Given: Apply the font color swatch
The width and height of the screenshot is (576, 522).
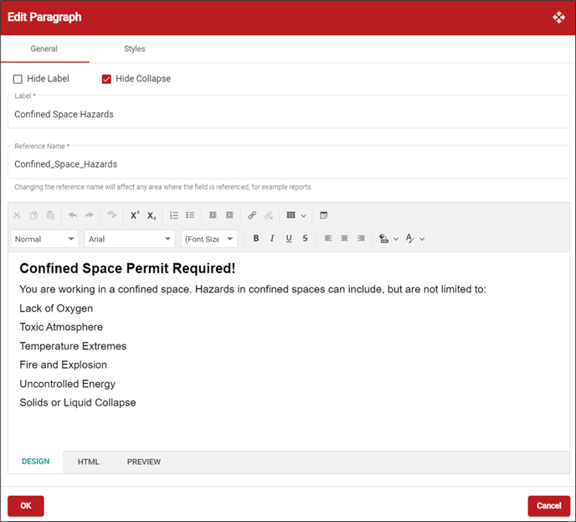Looking at the screenshot, I should point(410,239).
